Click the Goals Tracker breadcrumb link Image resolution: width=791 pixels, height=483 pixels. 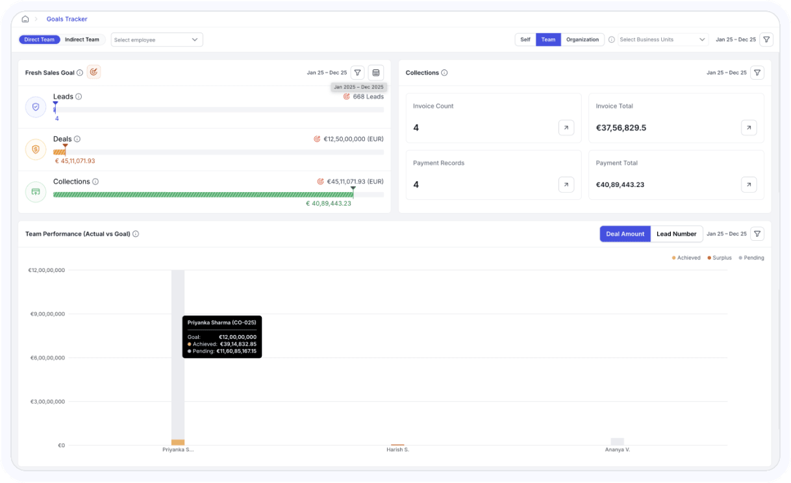[67, 19]
